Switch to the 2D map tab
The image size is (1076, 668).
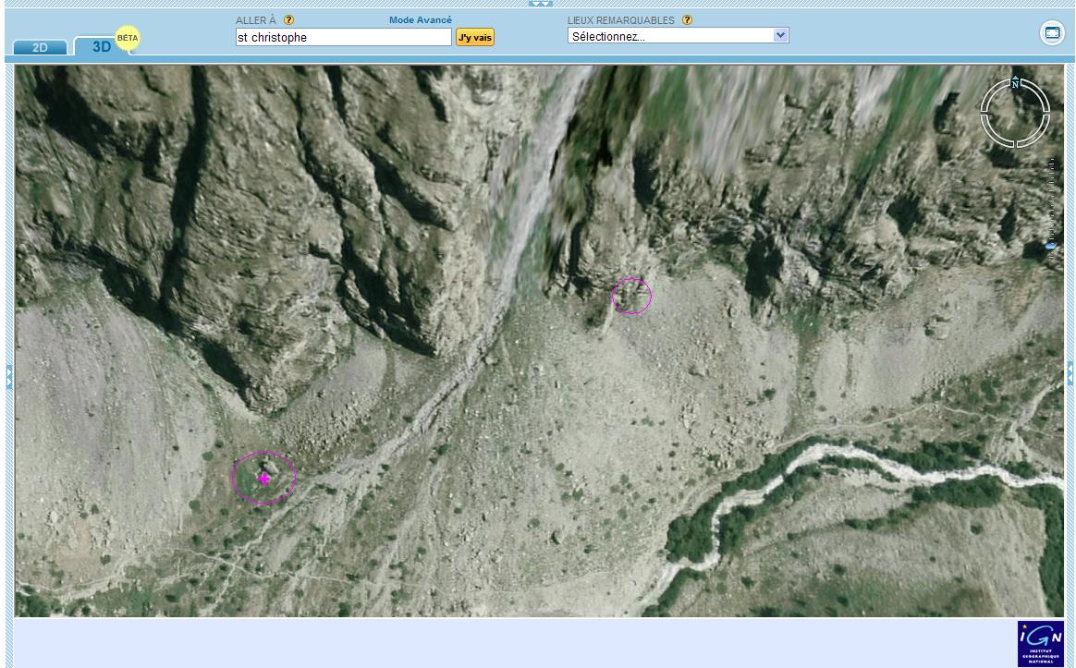click(x=40, y=47)
